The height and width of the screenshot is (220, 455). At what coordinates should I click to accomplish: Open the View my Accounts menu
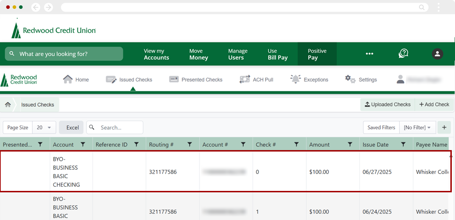(x=156, y=54)
